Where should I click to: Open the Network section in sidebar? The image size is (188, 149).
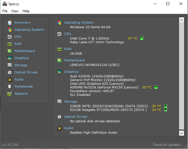[21, 94]
